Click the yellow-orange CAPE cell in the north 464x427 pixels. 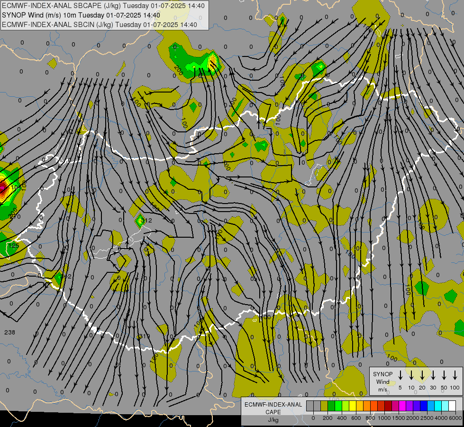click(212, 62)
